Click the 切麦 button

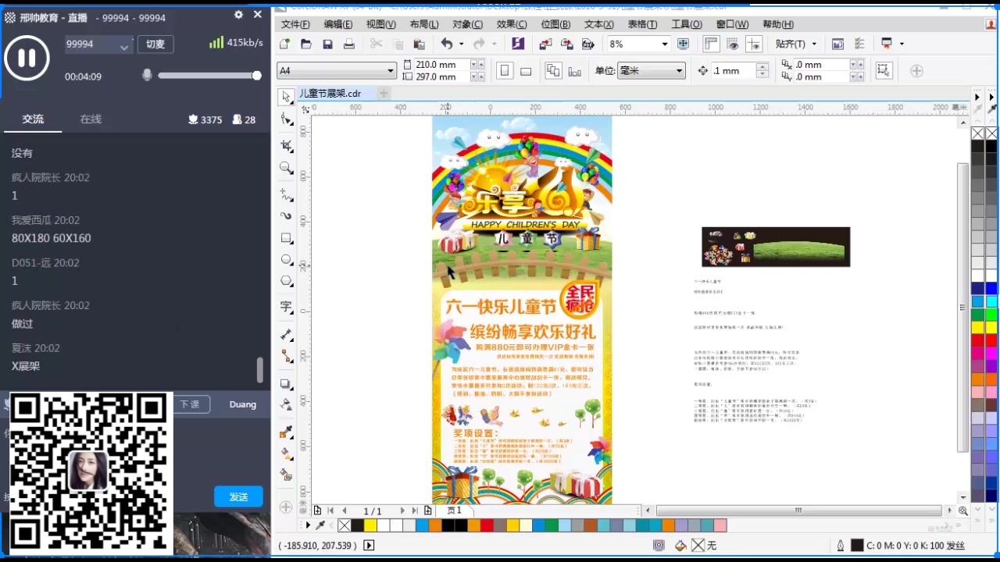point(155,44)
